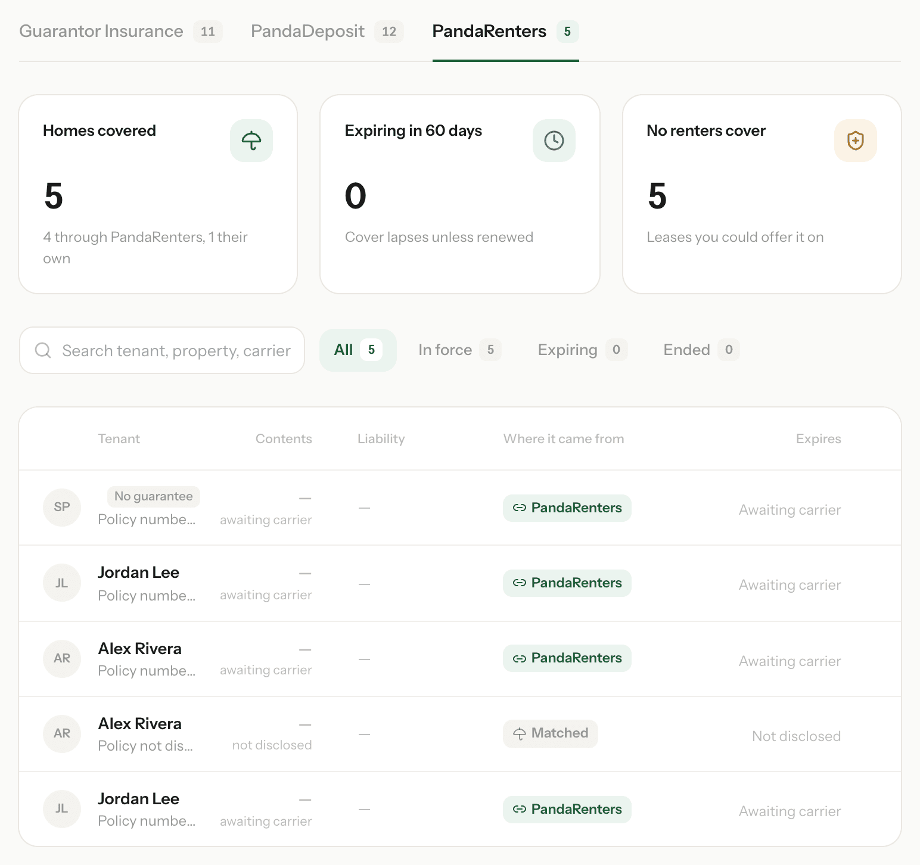The height and width of the screenshot is (865, 920).
Task: Click the Where it came from column header
Action: coord(564,439)
